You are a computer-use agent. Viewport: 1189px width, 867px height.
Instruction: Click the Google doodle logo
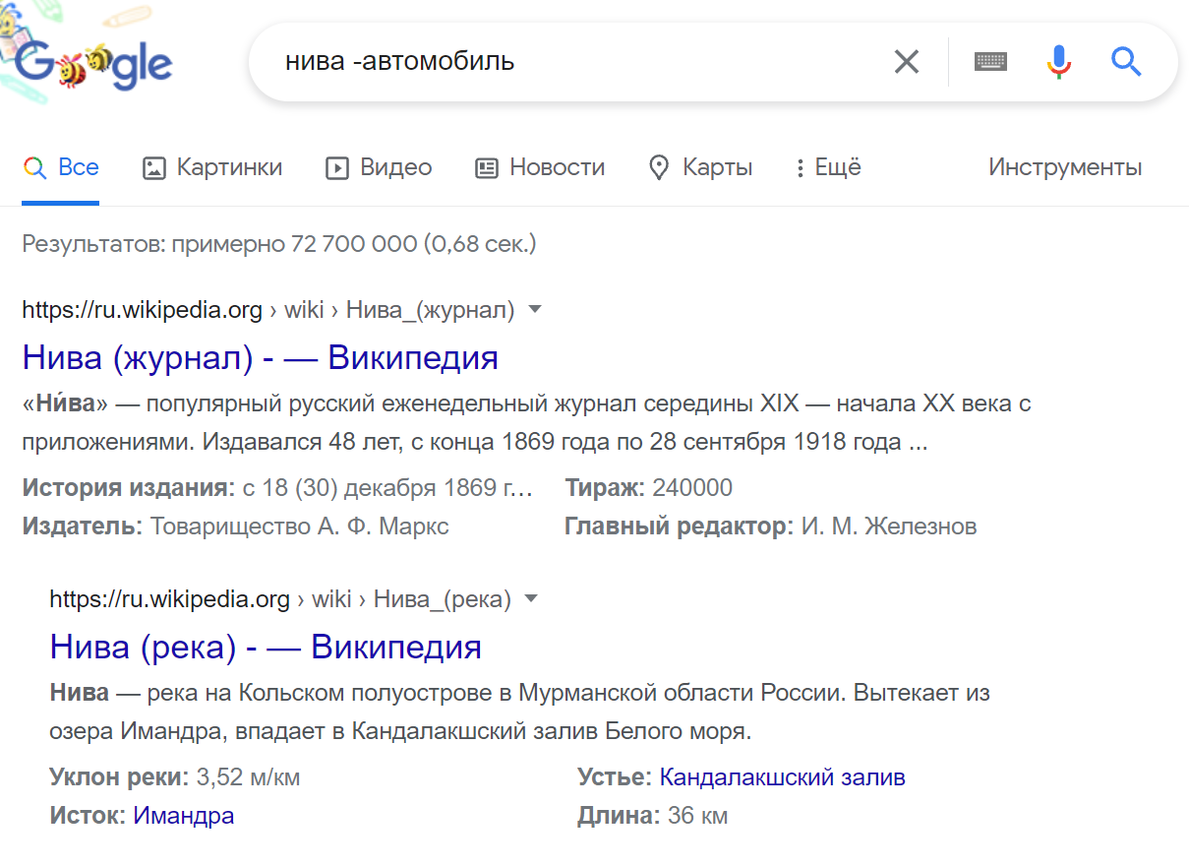click(x=93, y=62)
